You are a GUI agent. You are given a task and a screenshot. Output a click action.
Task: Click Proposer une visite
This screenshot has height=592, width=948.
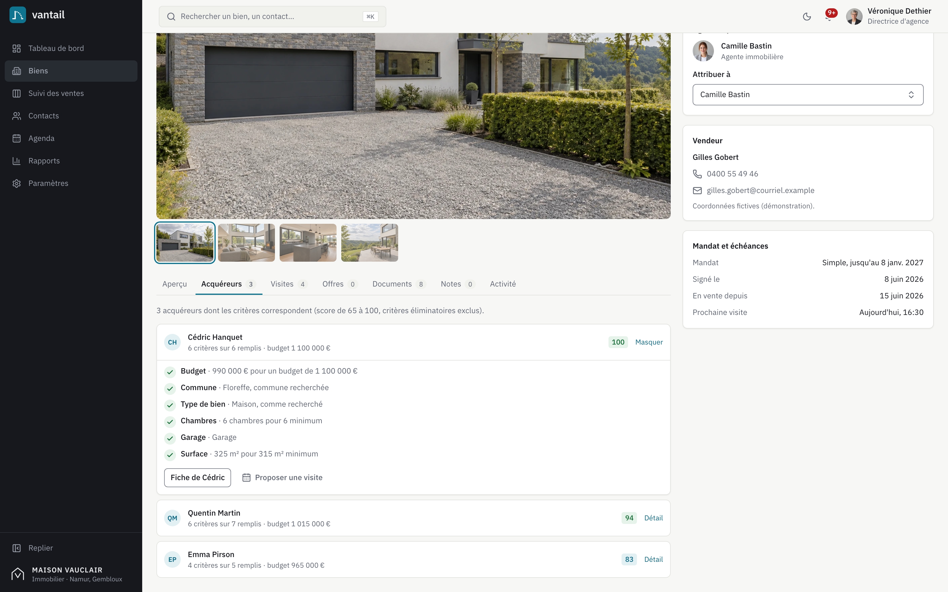pos(282,478)
